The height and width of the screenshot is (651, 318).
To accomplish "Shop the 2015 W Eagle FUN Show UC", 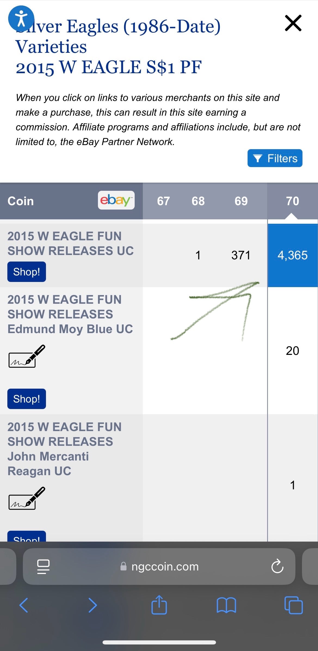I will coord(27,272).
